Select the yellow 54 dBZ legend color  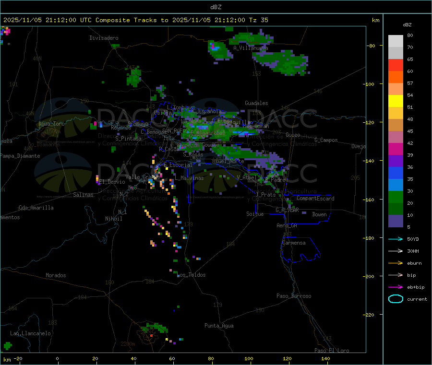[396, 101]
